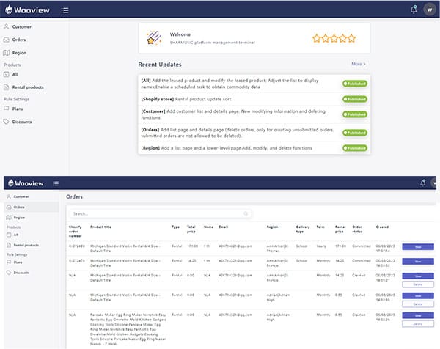The image size is (440, 349).
Task: Open the More link beside Recent Updates
Action: (359, 64)
